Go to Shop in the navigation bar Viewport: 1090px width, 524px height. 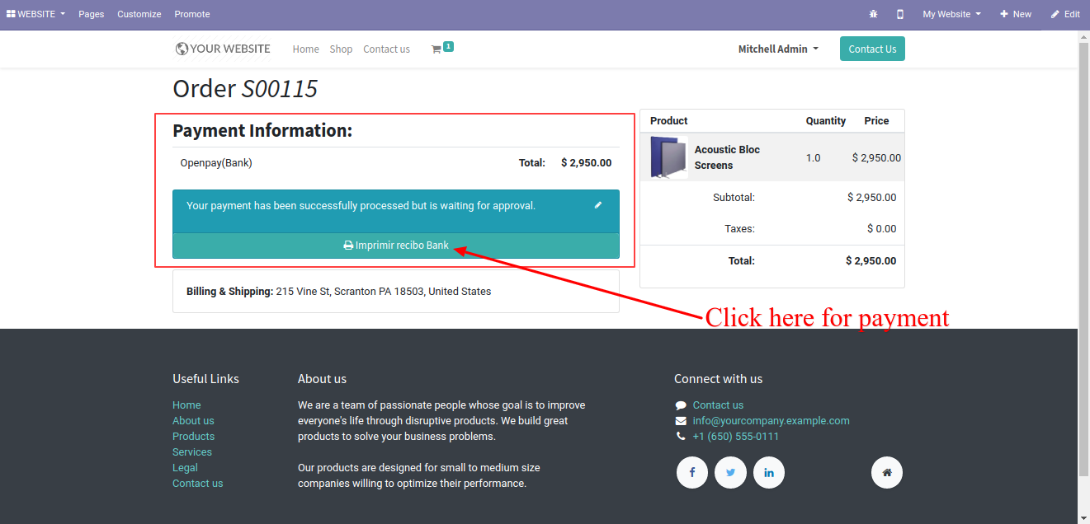341,49
